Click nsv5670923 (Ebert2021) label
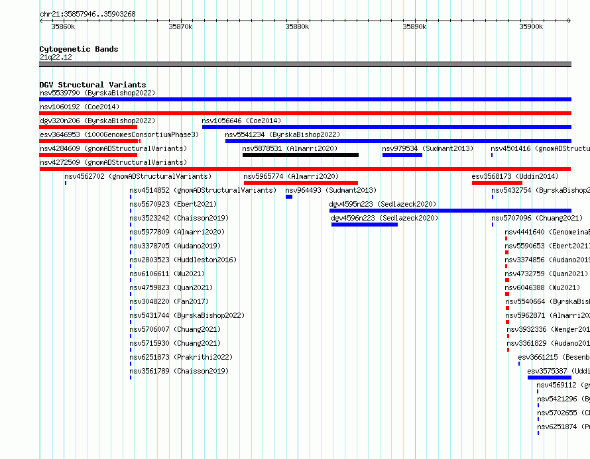This screenshot has height=459, width=590. pyautogui.click(x=173, y=204)
